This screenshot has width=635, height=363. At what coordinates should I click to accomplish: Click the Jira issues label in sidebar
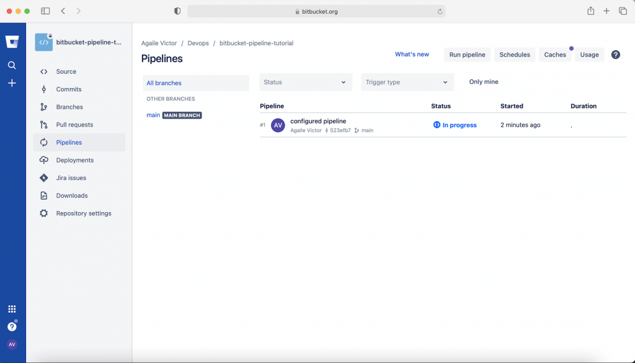pyautogui.click(x=71, y=178)
